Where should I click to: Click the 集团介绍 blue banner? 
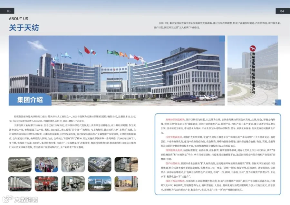(30, 99)
